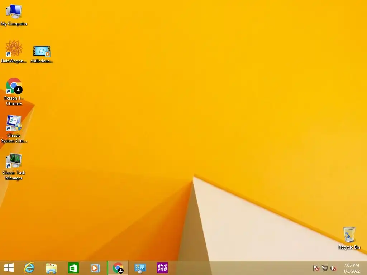The width and height of the screenshot is (367, 275).
Task: Open the purple tiles app in taskbar
Action: [x=162, y=268]
